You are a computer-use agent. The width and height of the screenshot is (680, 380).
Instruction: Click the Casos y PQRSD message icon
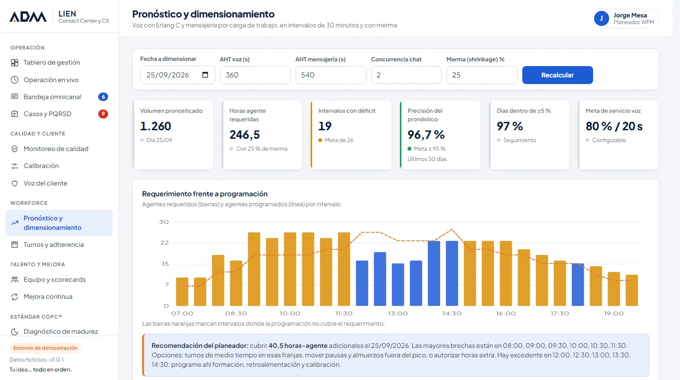pyautogui.click(x=15, y=114)
